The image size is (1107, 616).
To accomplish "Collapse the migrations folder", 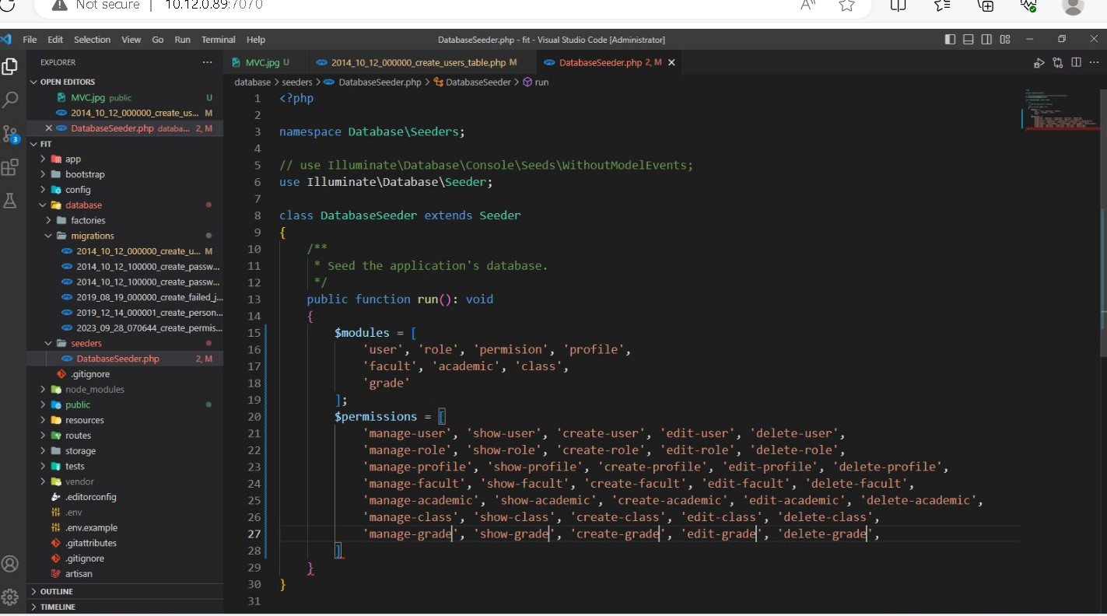I will pyautogui.click(x=92, y=236).
